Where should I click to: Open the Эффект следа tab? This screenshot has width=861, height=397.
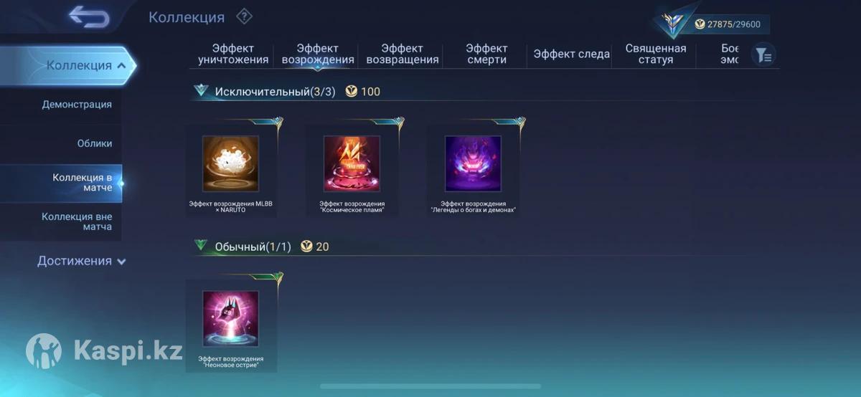(x=572, y=54)
